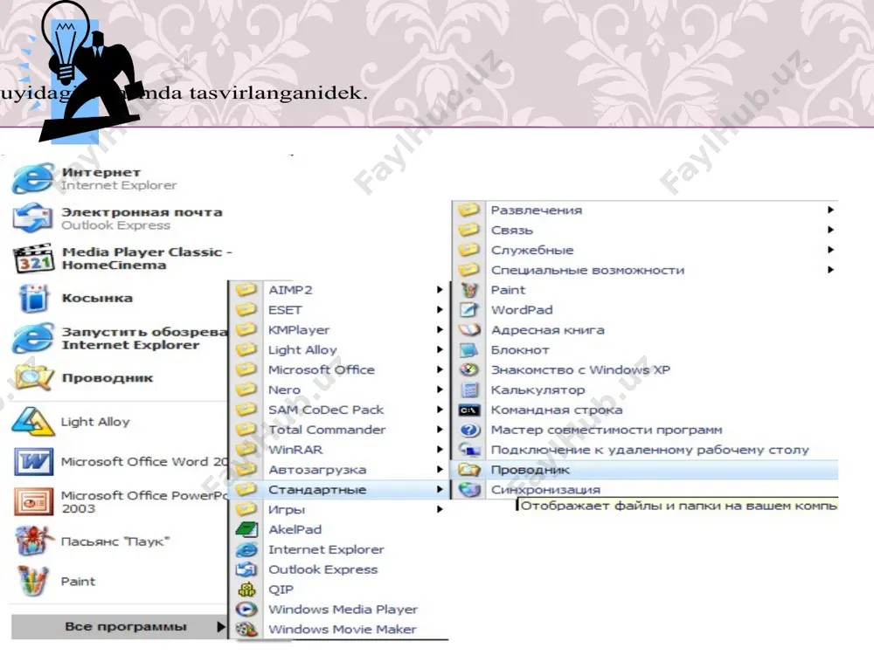Click the WordPad icon
Image resolution: width=874 pixels, height=655 pixels.
click(469, 310)
